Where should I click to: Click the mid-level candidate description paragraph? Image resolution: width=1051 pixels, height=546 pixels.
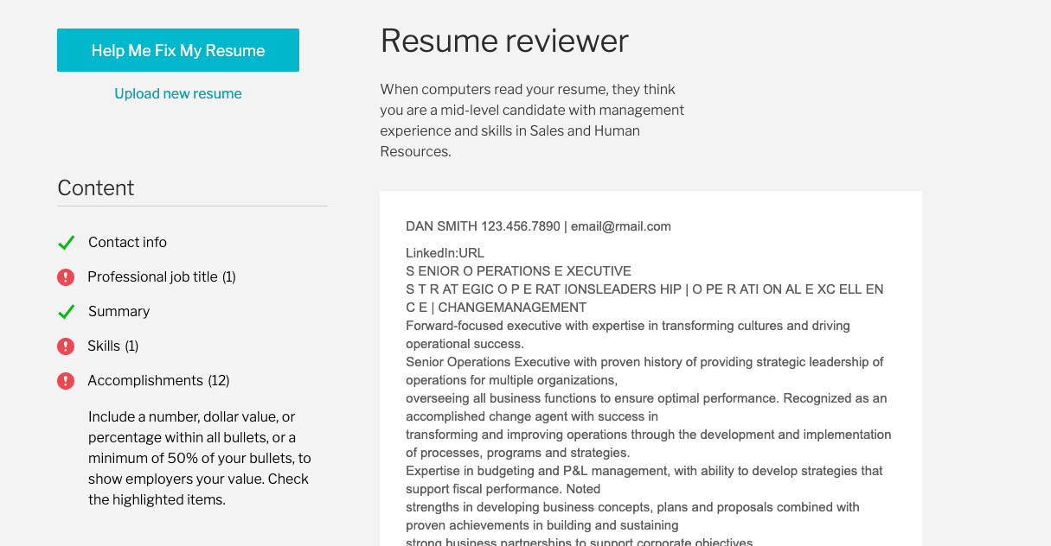(x=531, y=120)
